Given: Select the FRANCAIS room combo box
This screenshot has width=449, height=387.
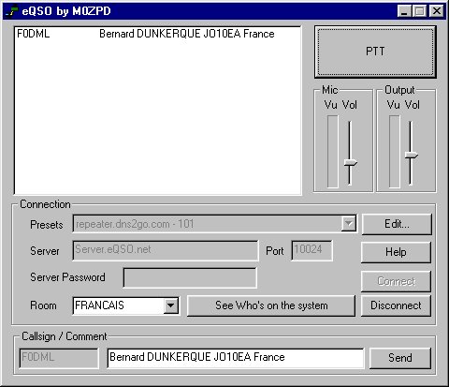Looking at the screenshot, I should pyautogui.click(x=125, y=305).
